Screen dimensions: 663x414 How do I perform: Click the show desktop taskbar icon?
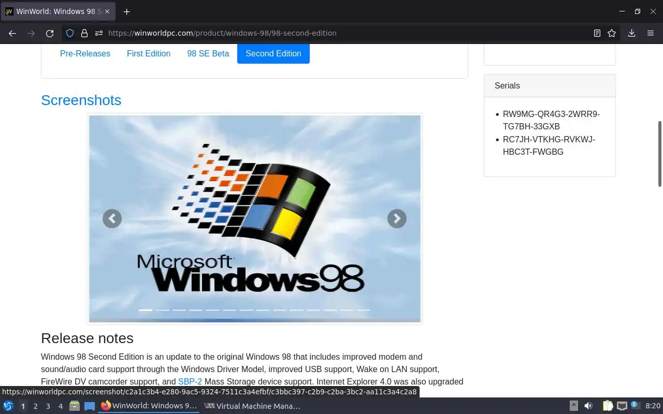90,406
